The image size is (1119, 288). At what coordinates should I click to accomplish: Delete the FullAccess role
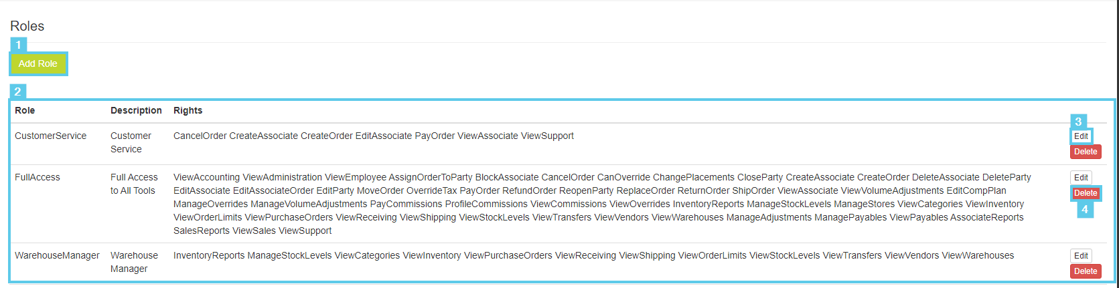pyautogui.click(x=1086, y=193)
